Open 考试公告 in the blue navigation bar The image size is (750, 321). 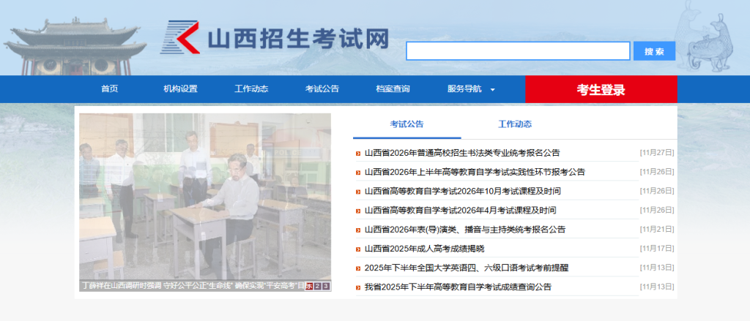click(x=322, y=89)
